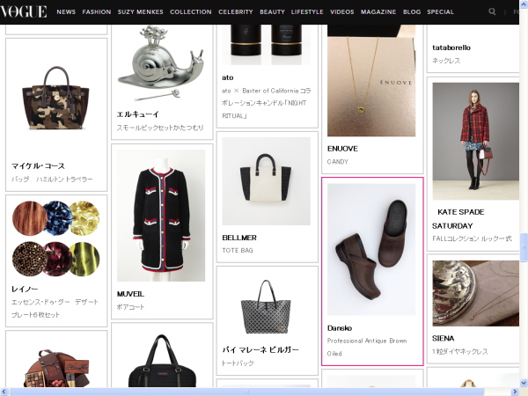Image resolution: width=528 pixels, height=396 pixels.
Task: Open LIFESTYLE in the navigation bar
Action: 307,11
